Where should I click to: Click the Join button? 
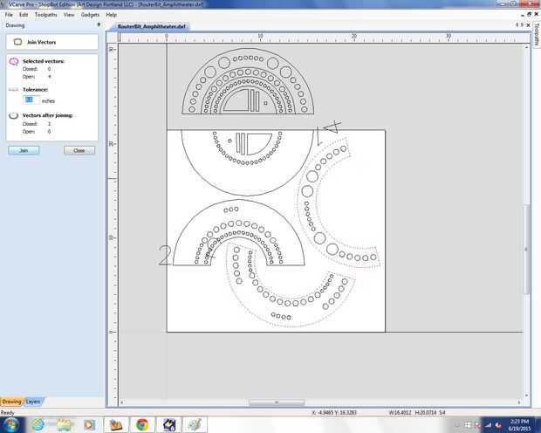point(24,150)
